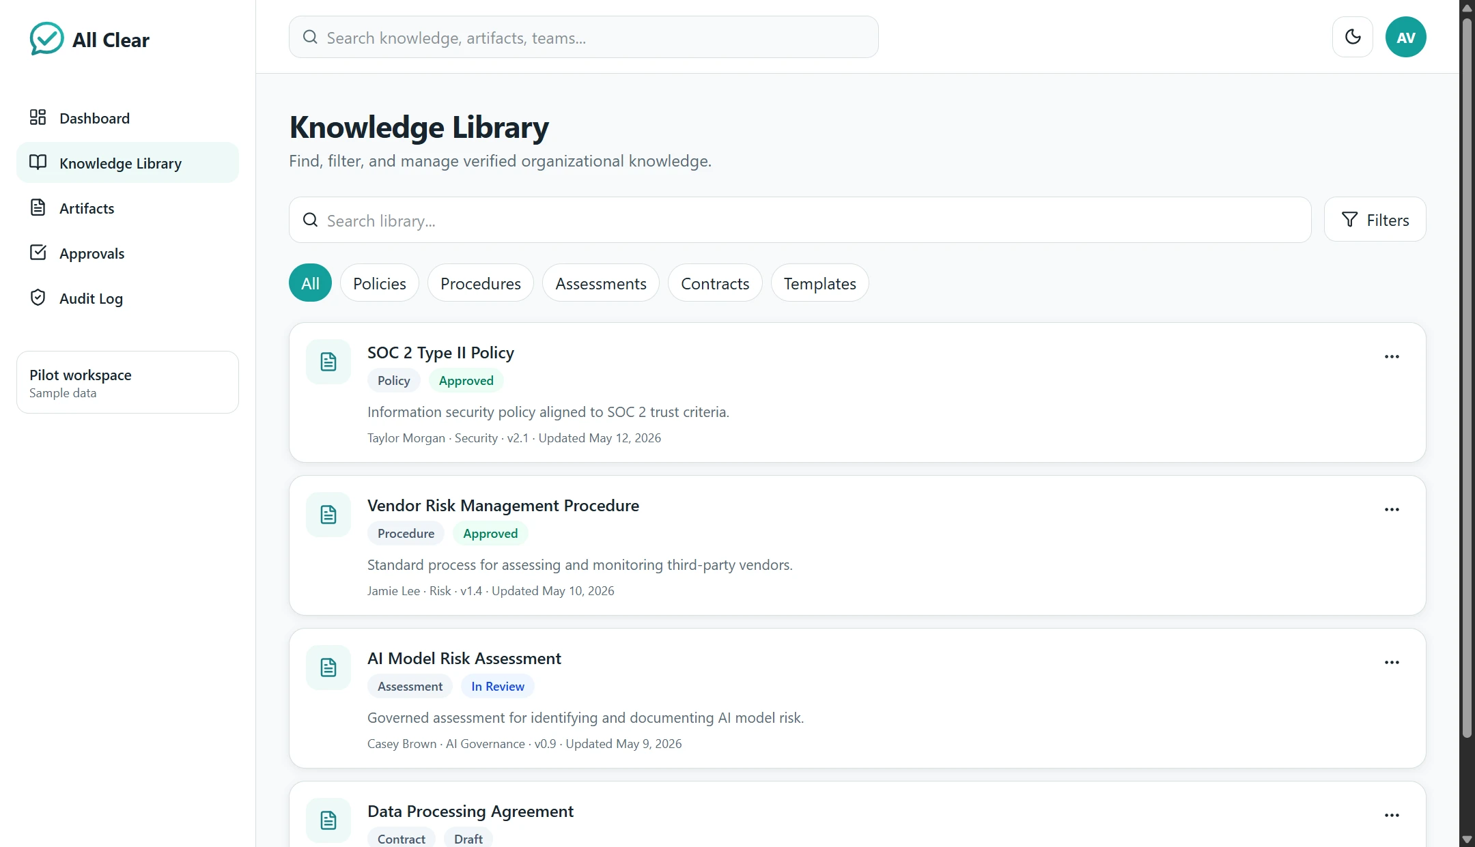Focus the Search library field
Screen dimensions: 1475x847
click(800, 220)
